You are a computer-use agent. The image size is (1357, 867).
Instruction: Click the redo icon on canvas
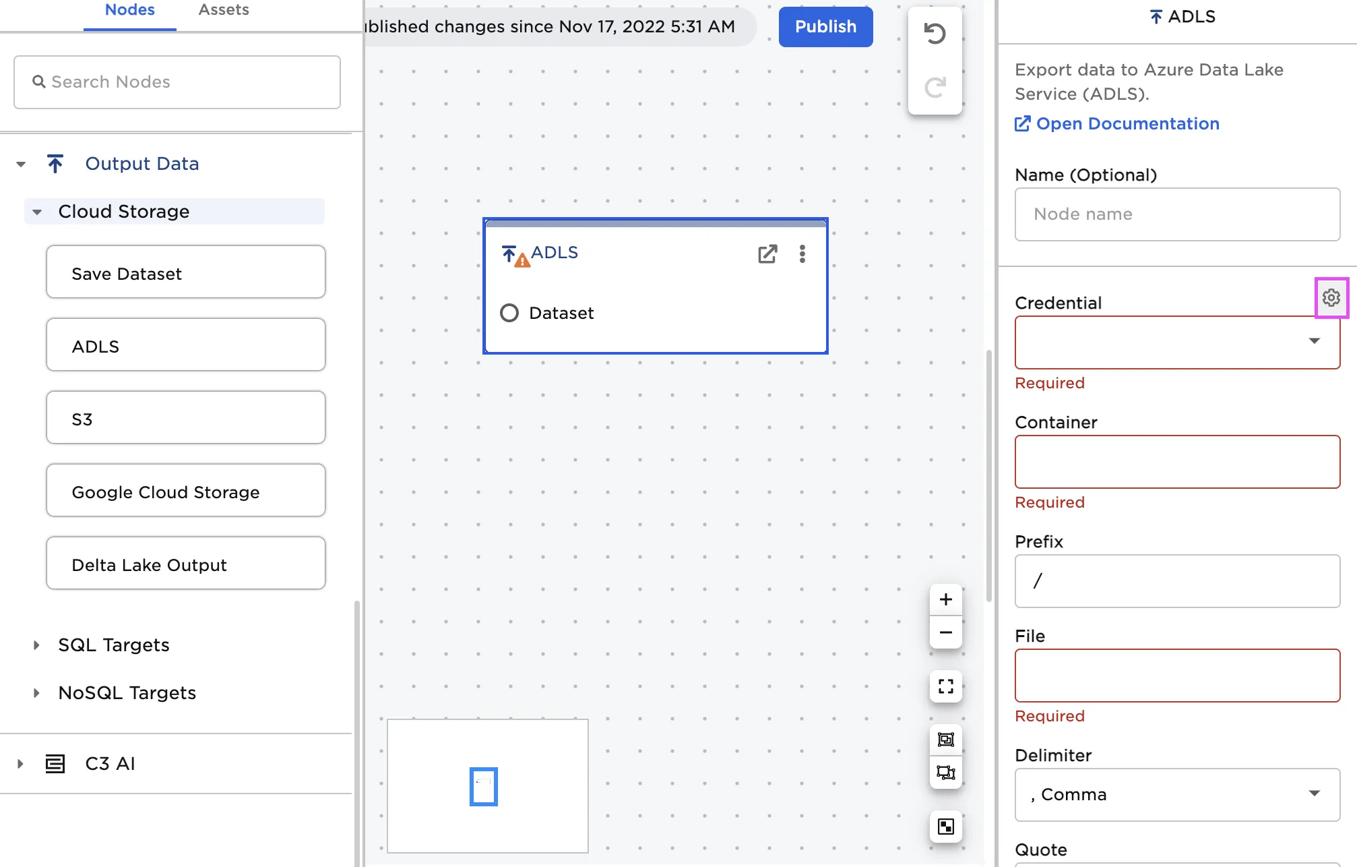coord(935,86)
